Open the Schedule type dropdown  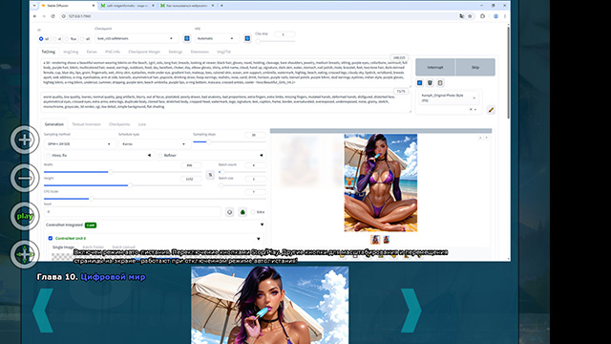coord(155,144)
